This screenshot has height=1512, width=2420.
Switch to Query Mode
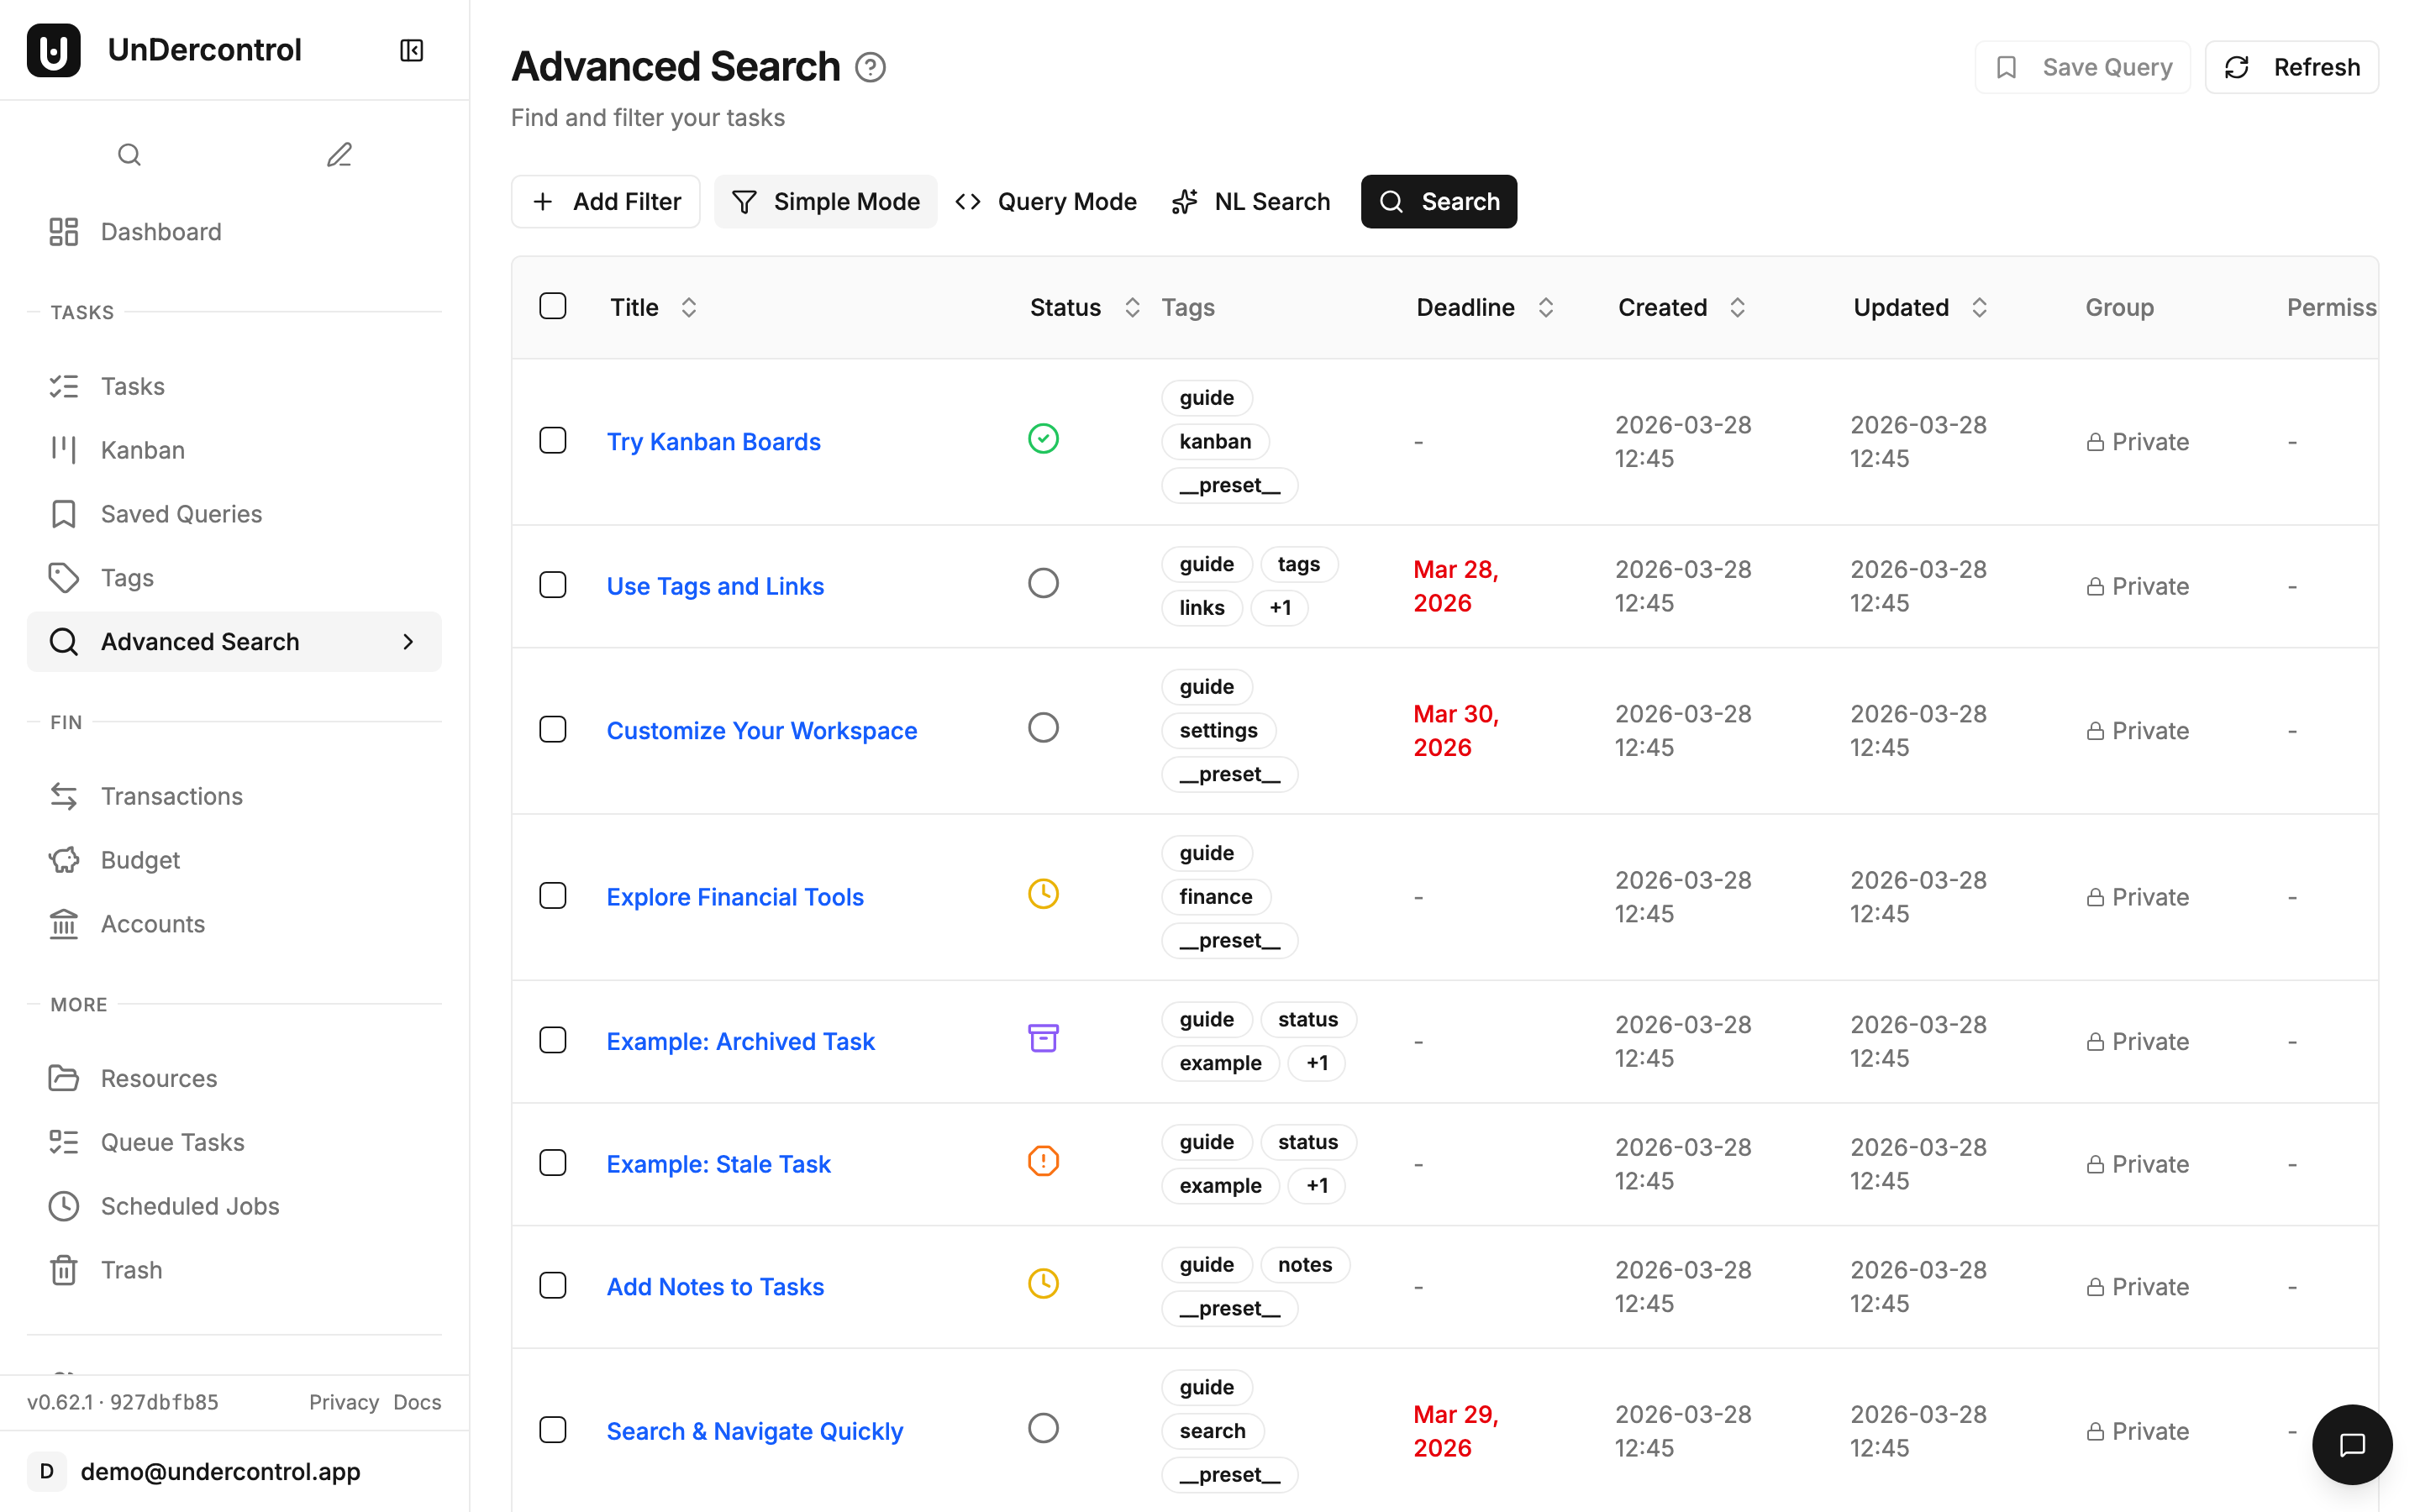click(x=1045, y=201)
